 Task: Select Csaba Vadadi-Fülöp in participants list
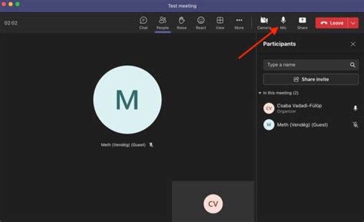click(x=299, y=108)
